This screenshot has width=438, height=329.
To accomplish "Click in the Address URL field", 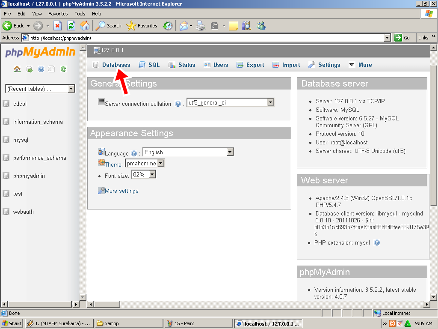I will (206, 38).
